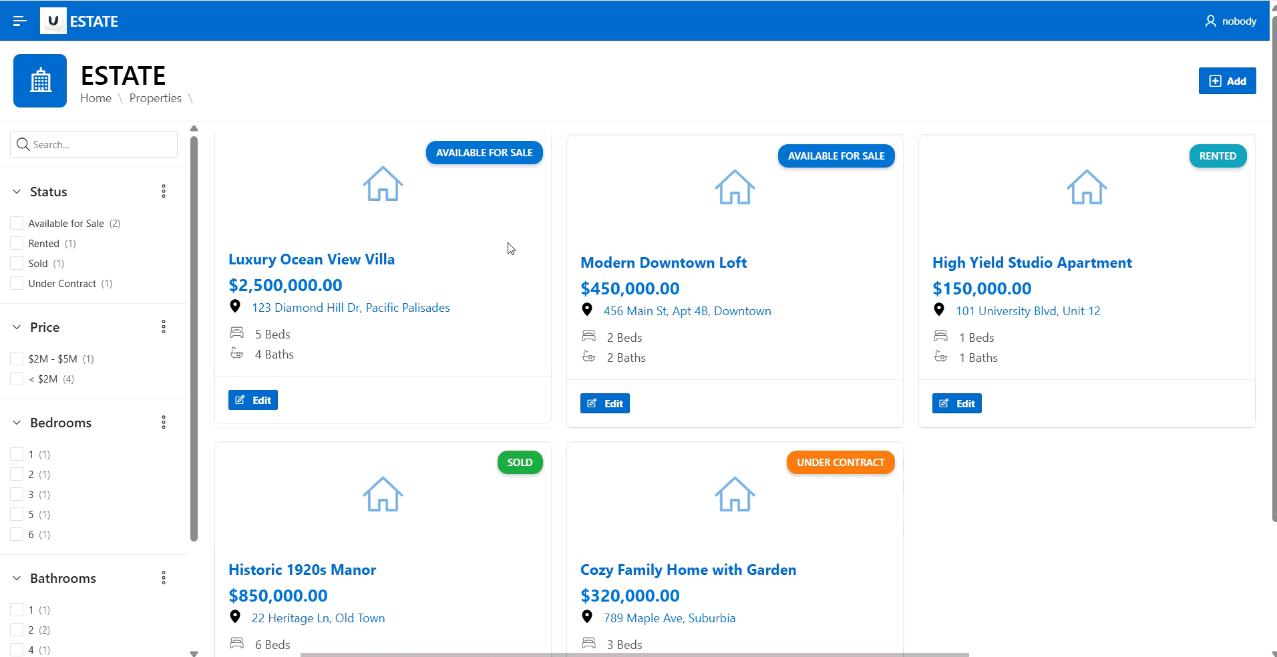Edit the High Yield Studio Apartment
1277x657 pixels.
[957, 403]
